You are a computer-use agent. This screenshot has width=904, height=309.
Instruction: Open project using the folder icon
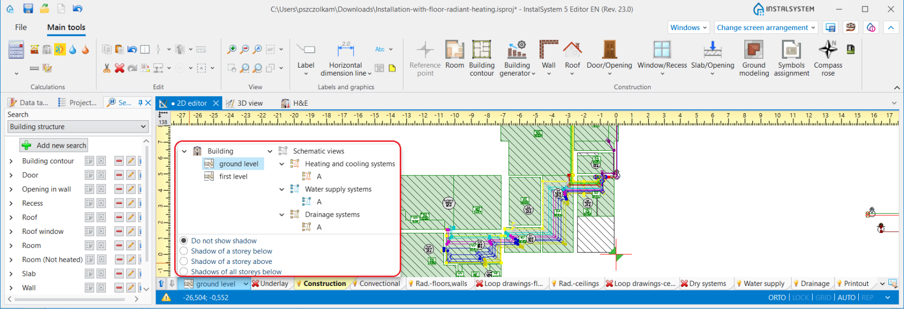(45, 9)
